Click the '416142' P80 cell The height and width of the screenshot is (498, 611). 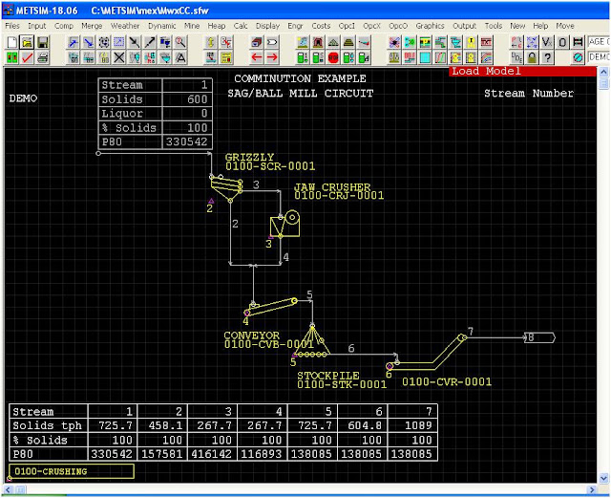(212, 454)
